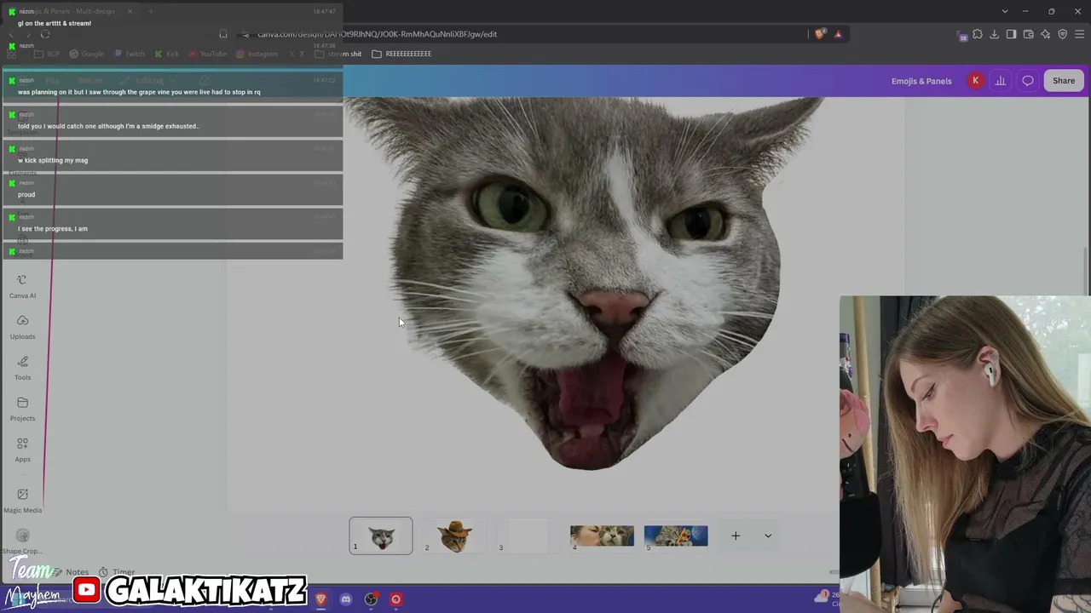Click the Brave Shields icon in address bar

(x=820, y=34)
